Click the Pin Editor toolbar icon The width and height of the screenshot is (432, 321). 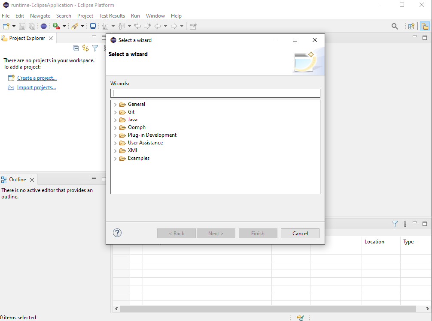(193, 26)
